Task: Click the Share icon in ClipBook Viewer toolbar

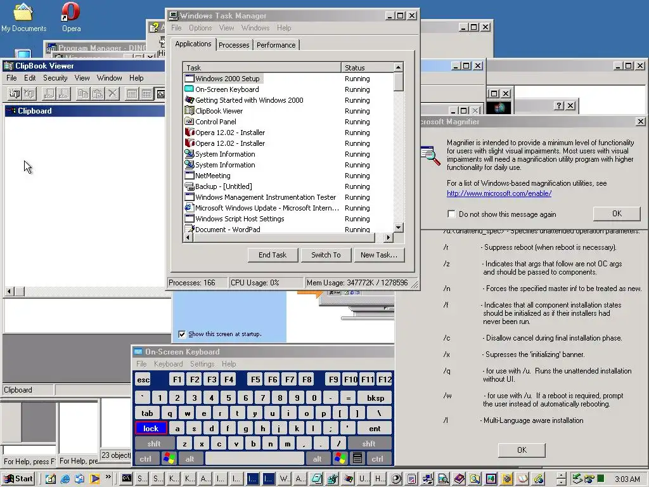Action: click(49, 94)
